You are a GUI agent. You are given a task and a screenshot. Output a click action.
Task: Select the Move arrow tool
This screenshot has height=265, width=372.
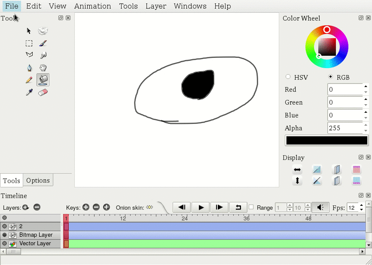[29, 31]
